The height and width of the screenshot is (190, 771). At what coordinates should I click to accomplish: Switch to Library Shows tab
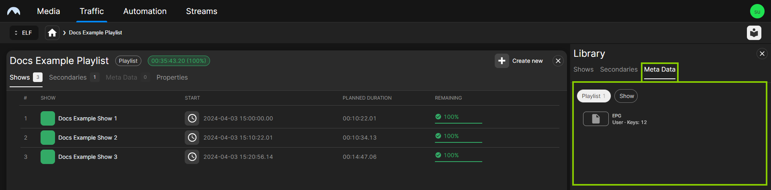pyautogui.click(x=583, y=69)
